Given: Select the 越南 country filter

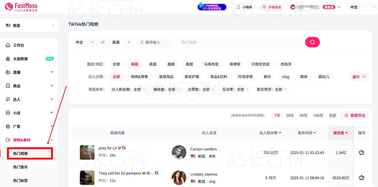Looking at the screenshot, I should coord(171,64).
